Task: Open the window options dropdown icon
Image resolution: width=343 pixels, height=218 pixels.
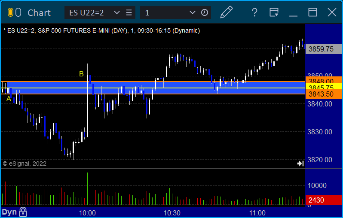Action: 274,12
